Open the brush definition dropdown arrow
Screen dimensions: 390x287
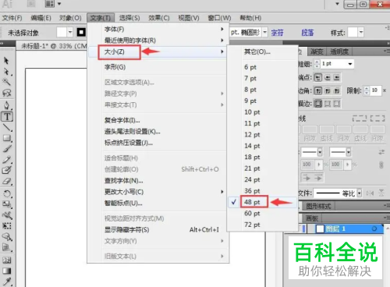click(x=264, y=32)
